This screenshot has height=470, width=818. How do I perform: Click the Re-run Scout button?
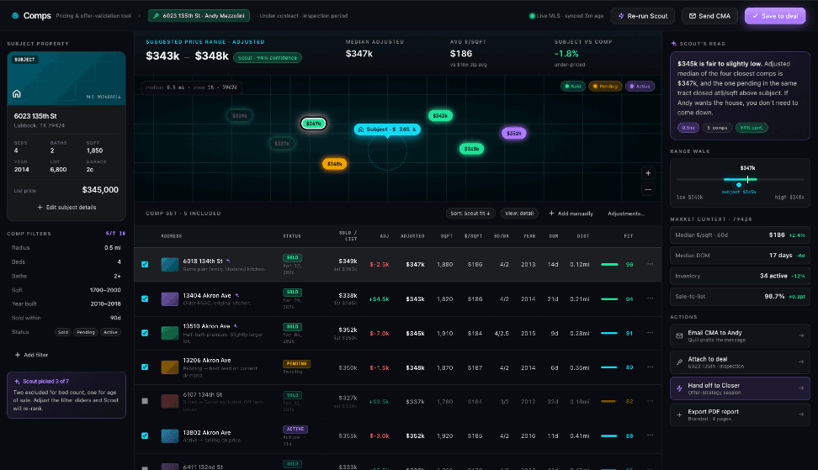643,16
